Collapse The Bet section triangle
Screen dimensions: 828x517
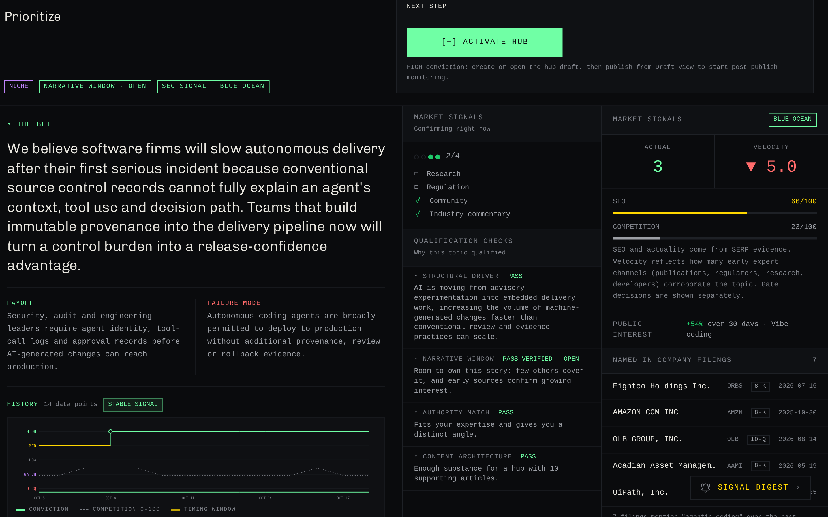(x=9, y=124)
